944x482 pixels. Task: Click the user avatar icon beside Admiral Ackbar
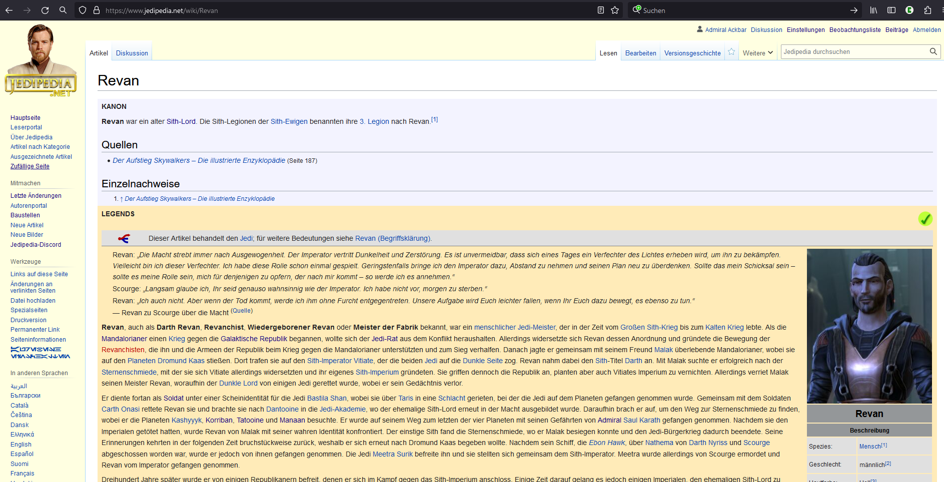pos(700,29)
